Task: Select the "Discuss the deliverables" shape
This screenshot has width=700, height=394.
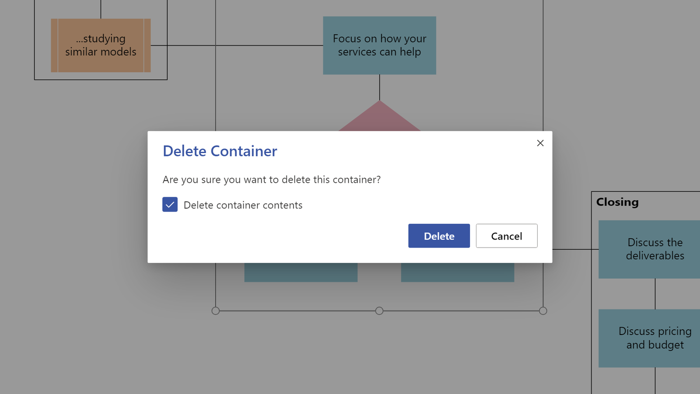Action: 654,249
